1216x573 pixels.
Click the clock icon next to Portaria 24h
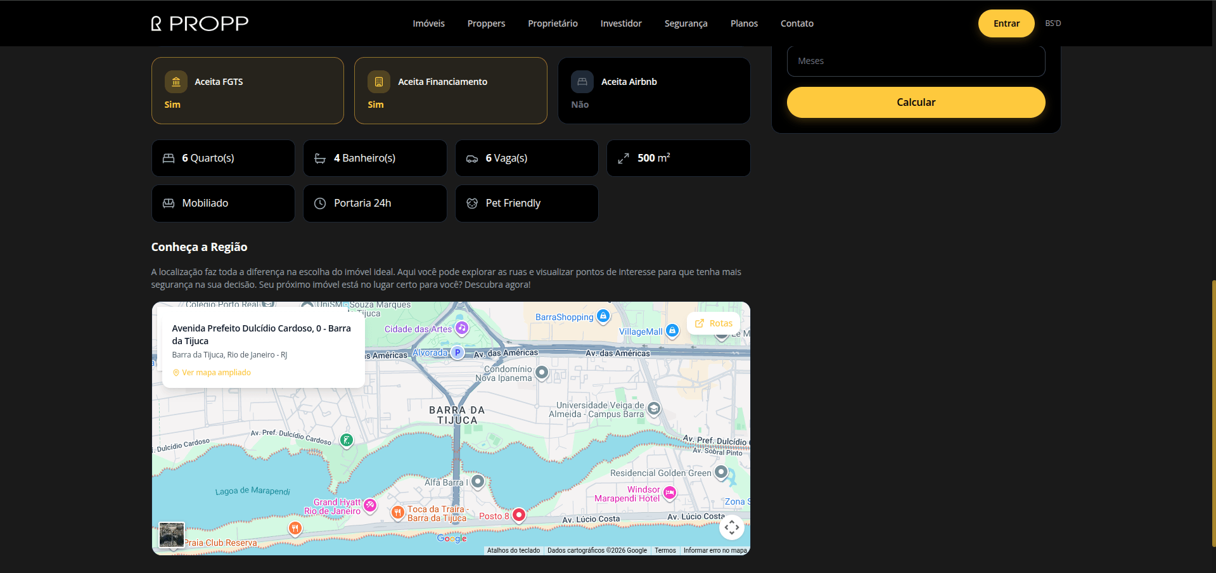(x=320, y=203)
